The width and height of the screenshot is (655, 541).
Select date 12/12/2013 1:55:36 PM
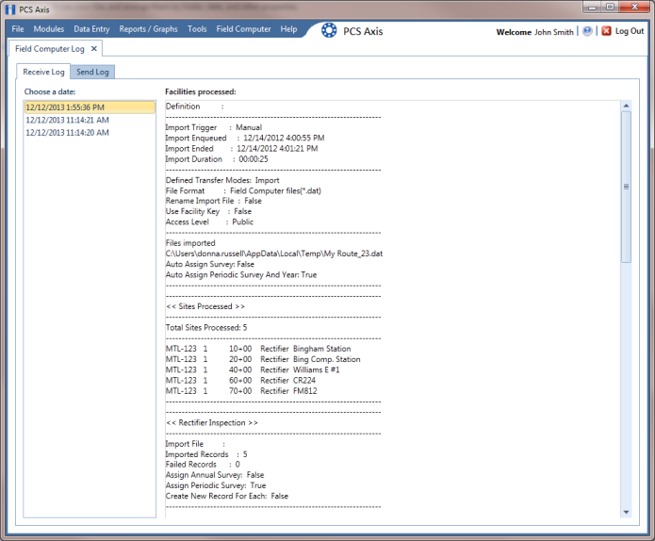click(x=90, y=107)
